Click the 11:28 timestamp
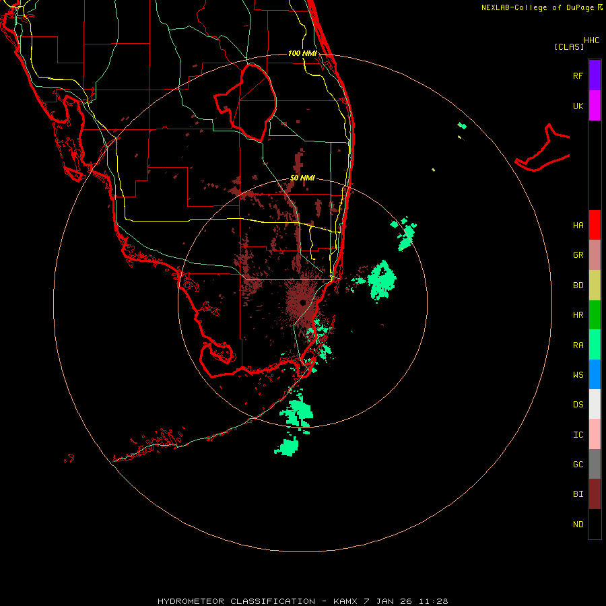The width and height of the screenshot is (606, 606). (x=432, y=601)
